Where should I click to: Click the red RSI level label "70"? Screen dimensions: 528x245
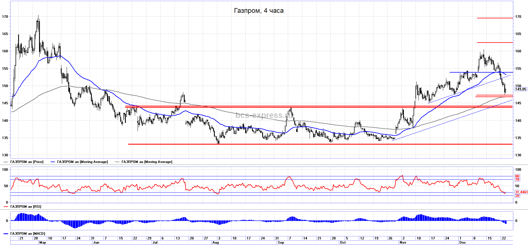coord(517,180)
